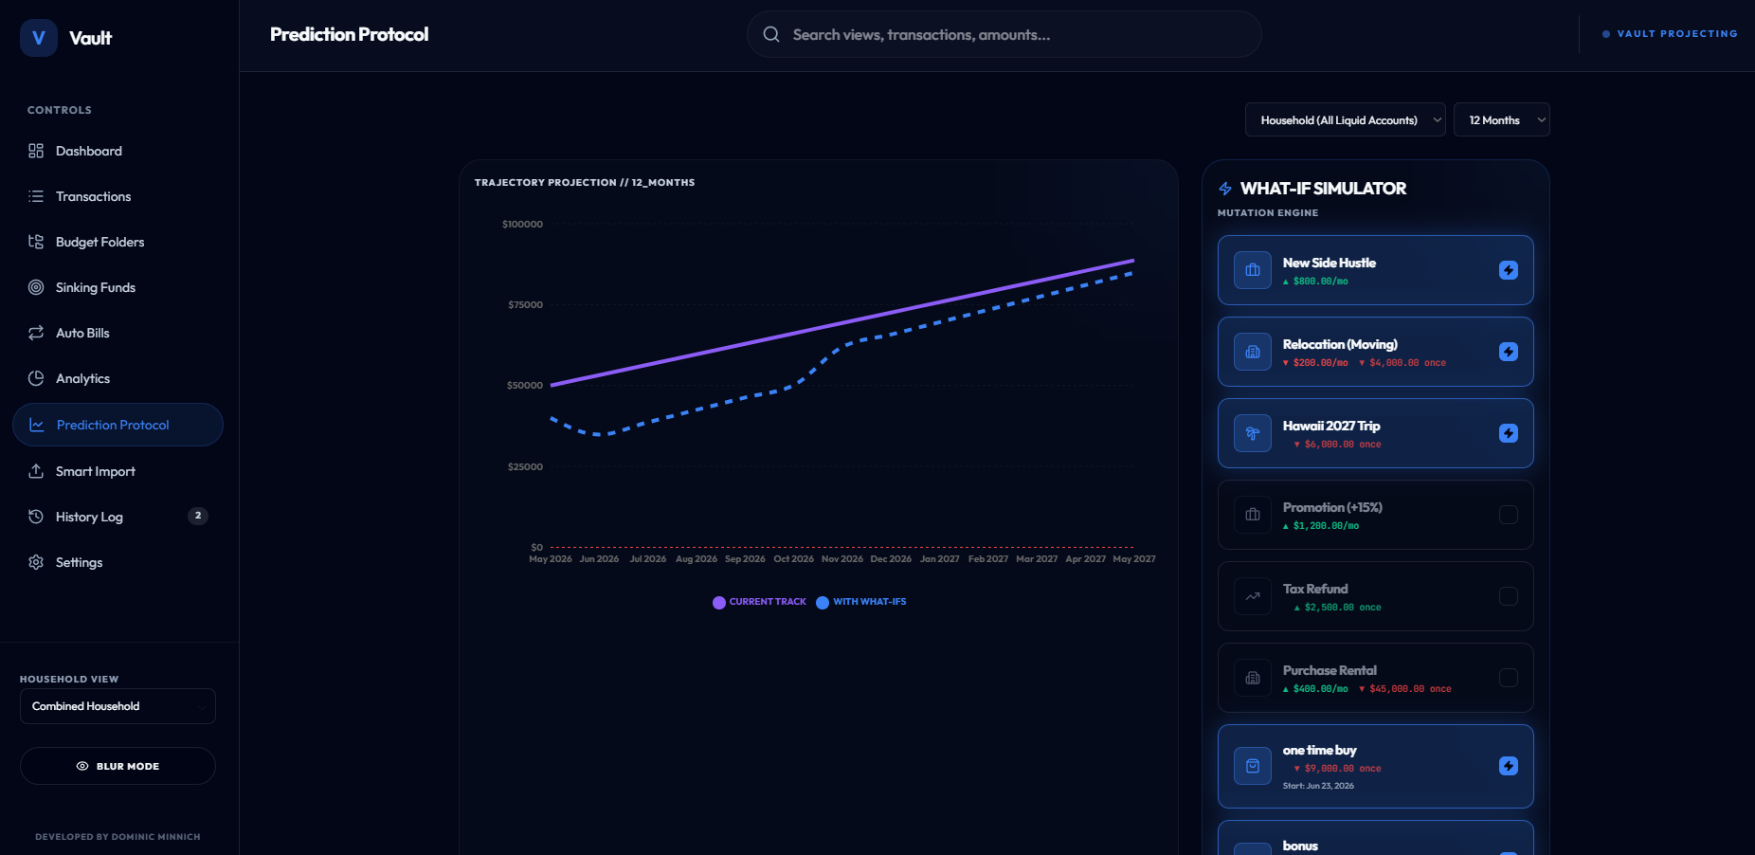The image size is (1755, 855).
Task: Click the eye icon in Blur Mode
Action: [x=82, y=766]
